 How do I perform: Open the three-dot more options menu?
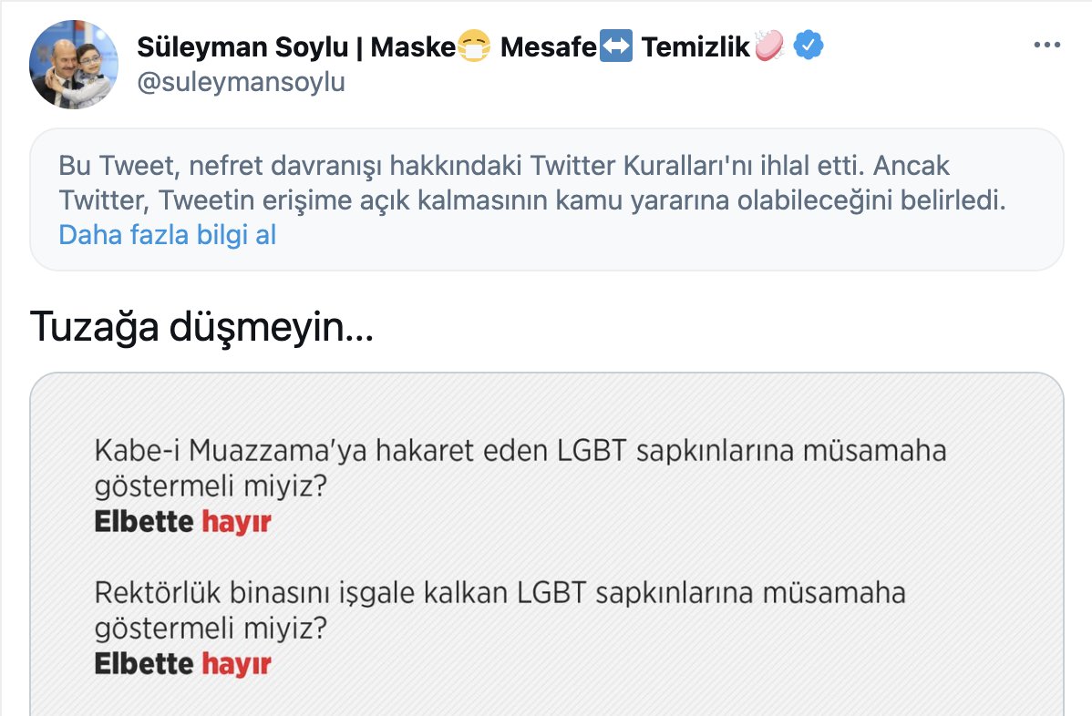pyautogui.click(x=1046, y=46)
